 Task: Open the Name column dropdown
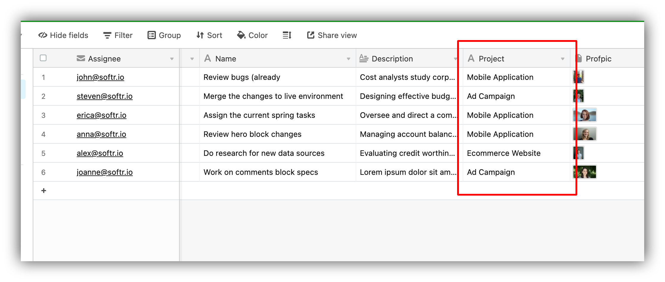pos(349,59)
